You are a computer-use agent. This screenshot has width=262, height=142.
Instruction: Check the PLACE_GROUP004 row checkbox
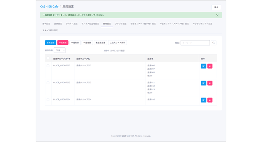[48, 100]
